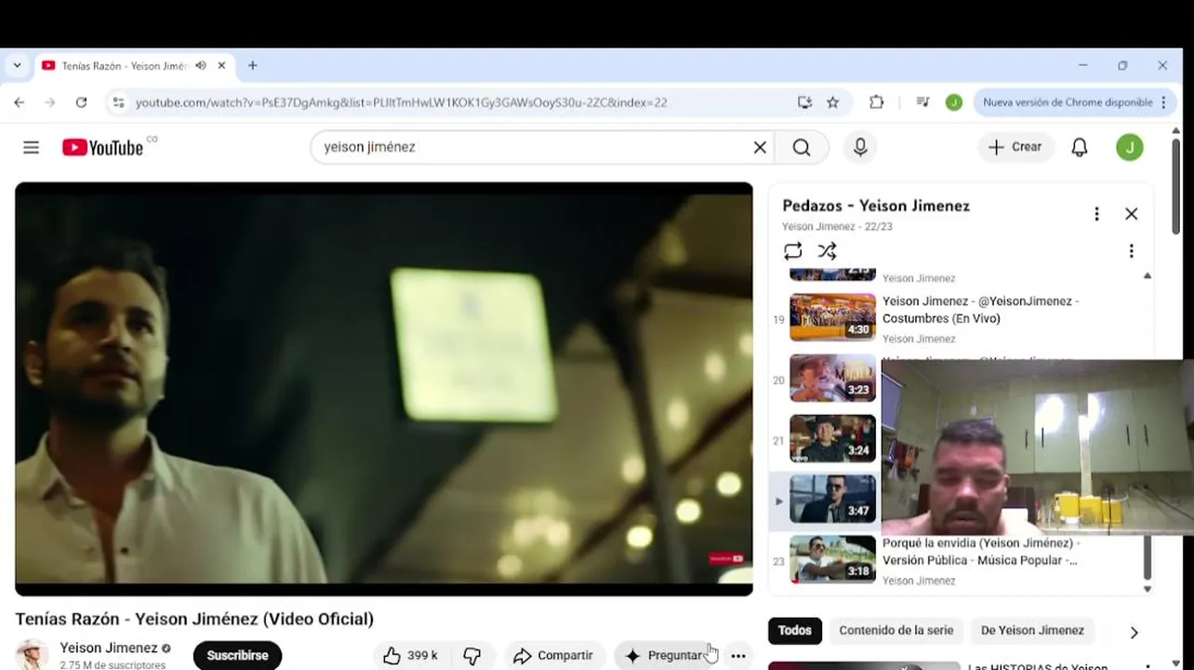Open the Preguntar AI button
This screenshot has width=1194, height=670.
666,656
